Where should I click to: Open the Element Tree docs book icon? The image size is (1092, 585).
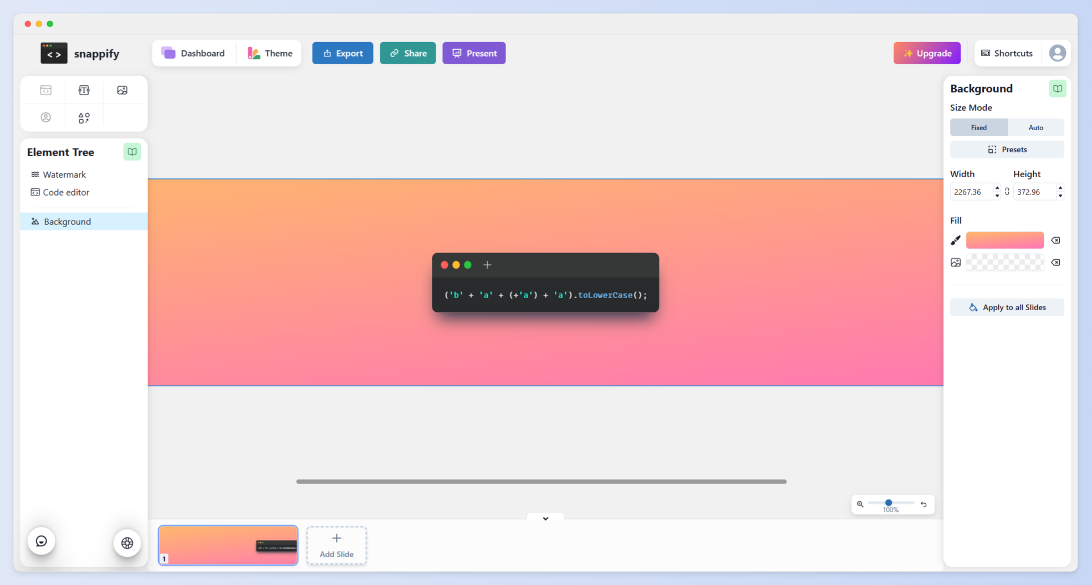(132, 152)
